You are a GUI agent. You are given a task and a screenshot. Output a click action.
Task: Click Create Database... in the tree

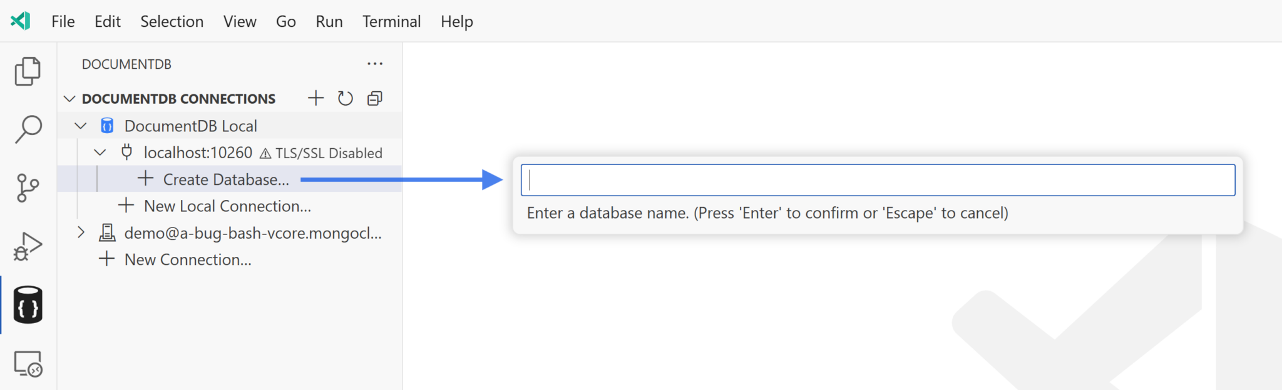point(225,179)
